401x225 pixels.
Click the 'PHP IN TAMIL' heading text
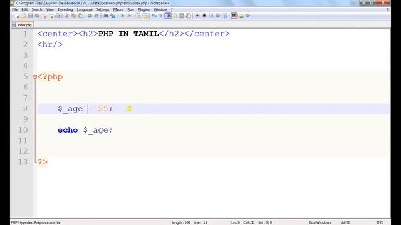(128, 34)
